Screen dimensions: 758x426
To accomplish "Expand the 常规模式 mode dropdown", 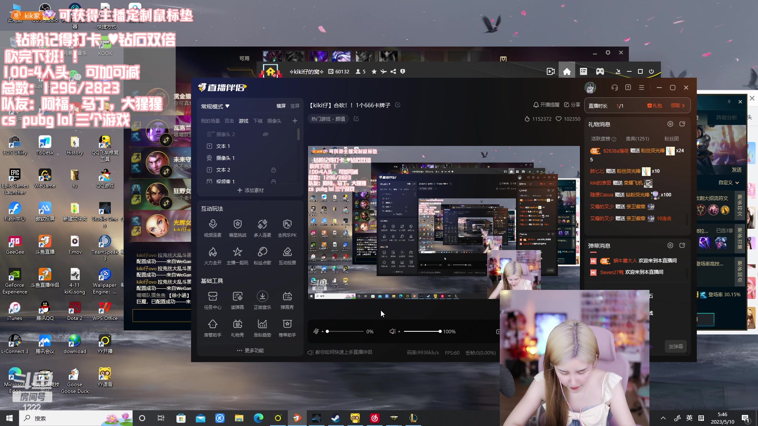I will click(x=215, y=106).
